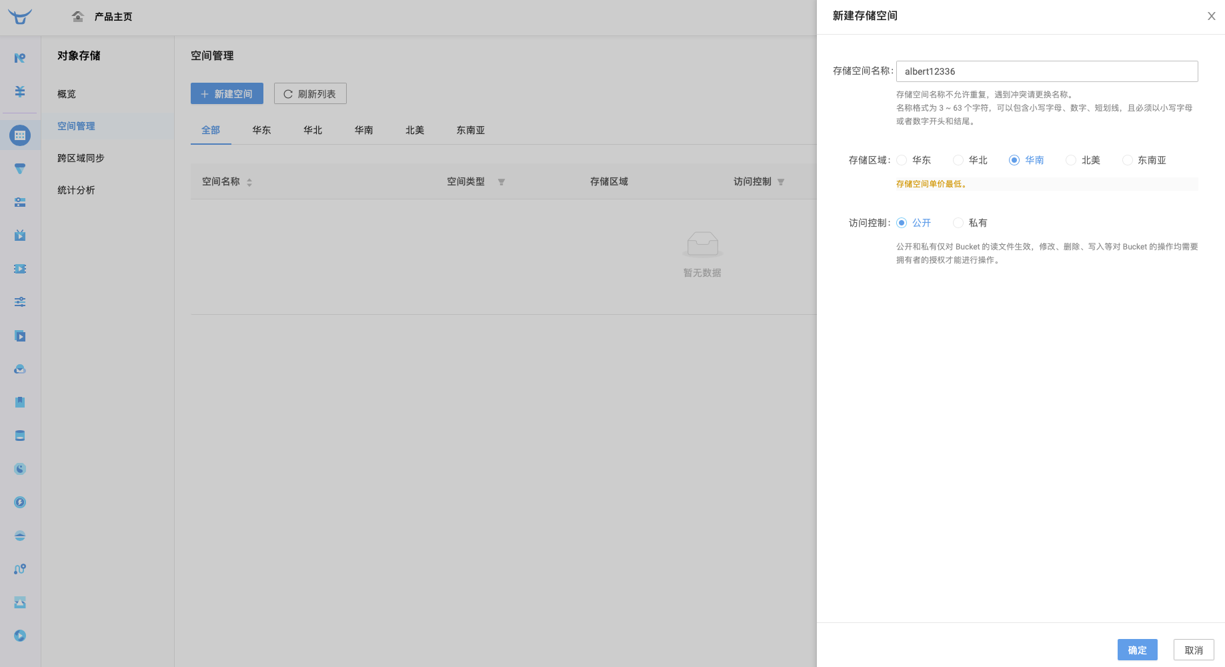
Task: Click the Qiniu logo in the top corner
Action: point(19,17)
